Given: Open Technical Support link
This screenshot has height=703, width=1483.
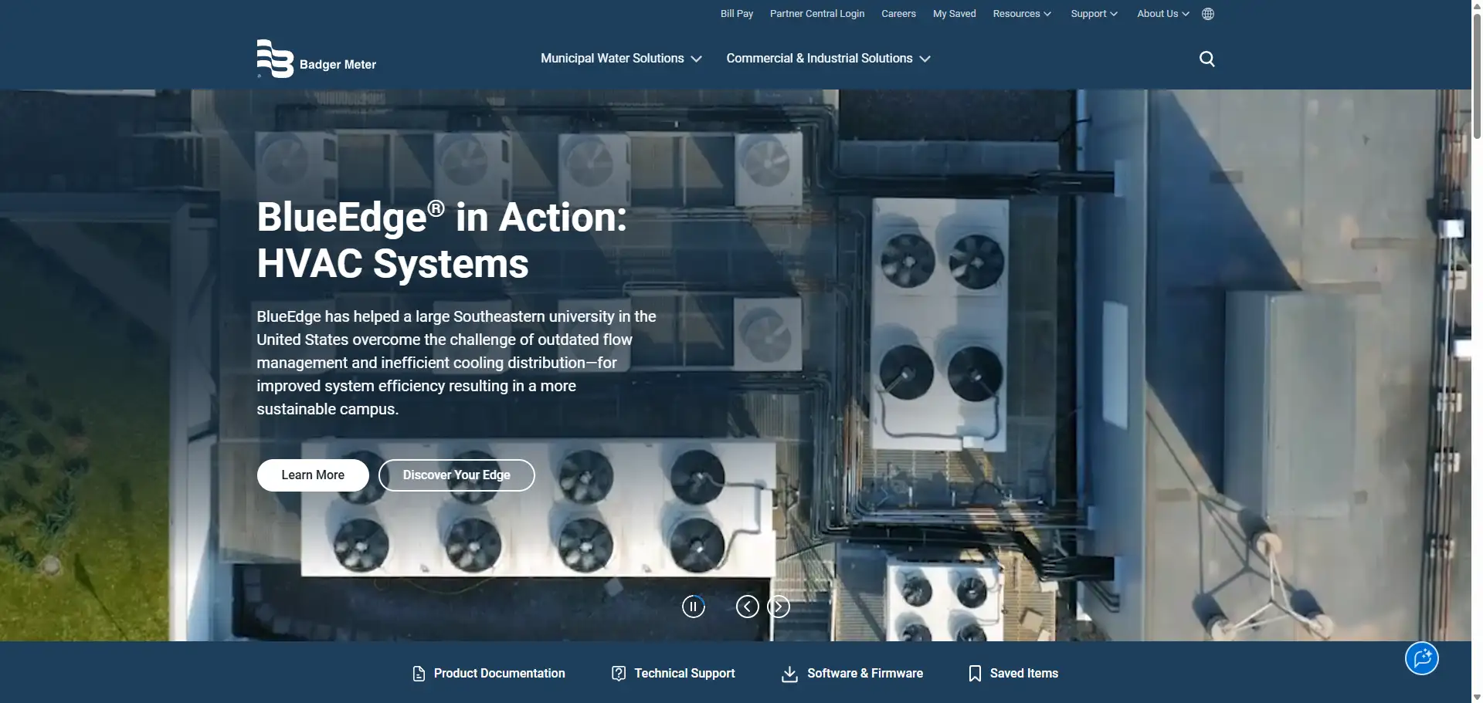Looking at the screenshot, I should (x=684, y=674).
